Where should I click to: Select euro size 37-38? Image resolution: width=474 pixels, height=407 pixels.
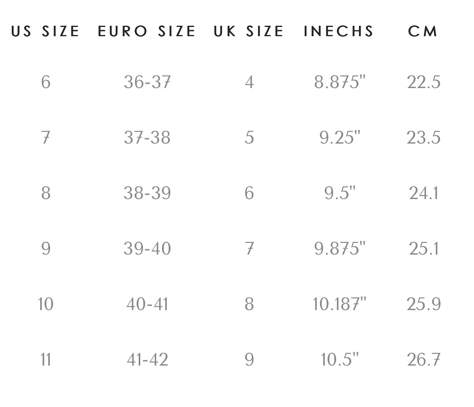point(147,138)
